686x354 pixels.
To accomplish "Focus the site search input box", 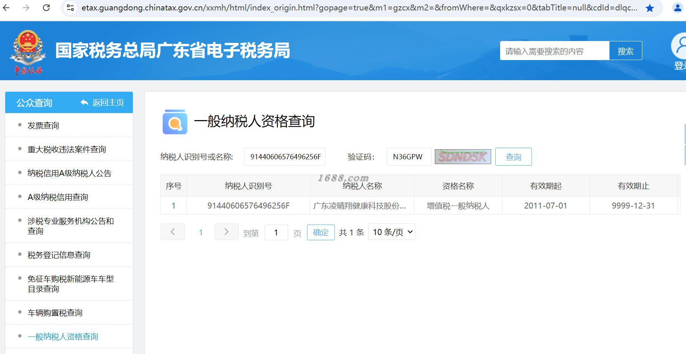I will tap(555, 51).
